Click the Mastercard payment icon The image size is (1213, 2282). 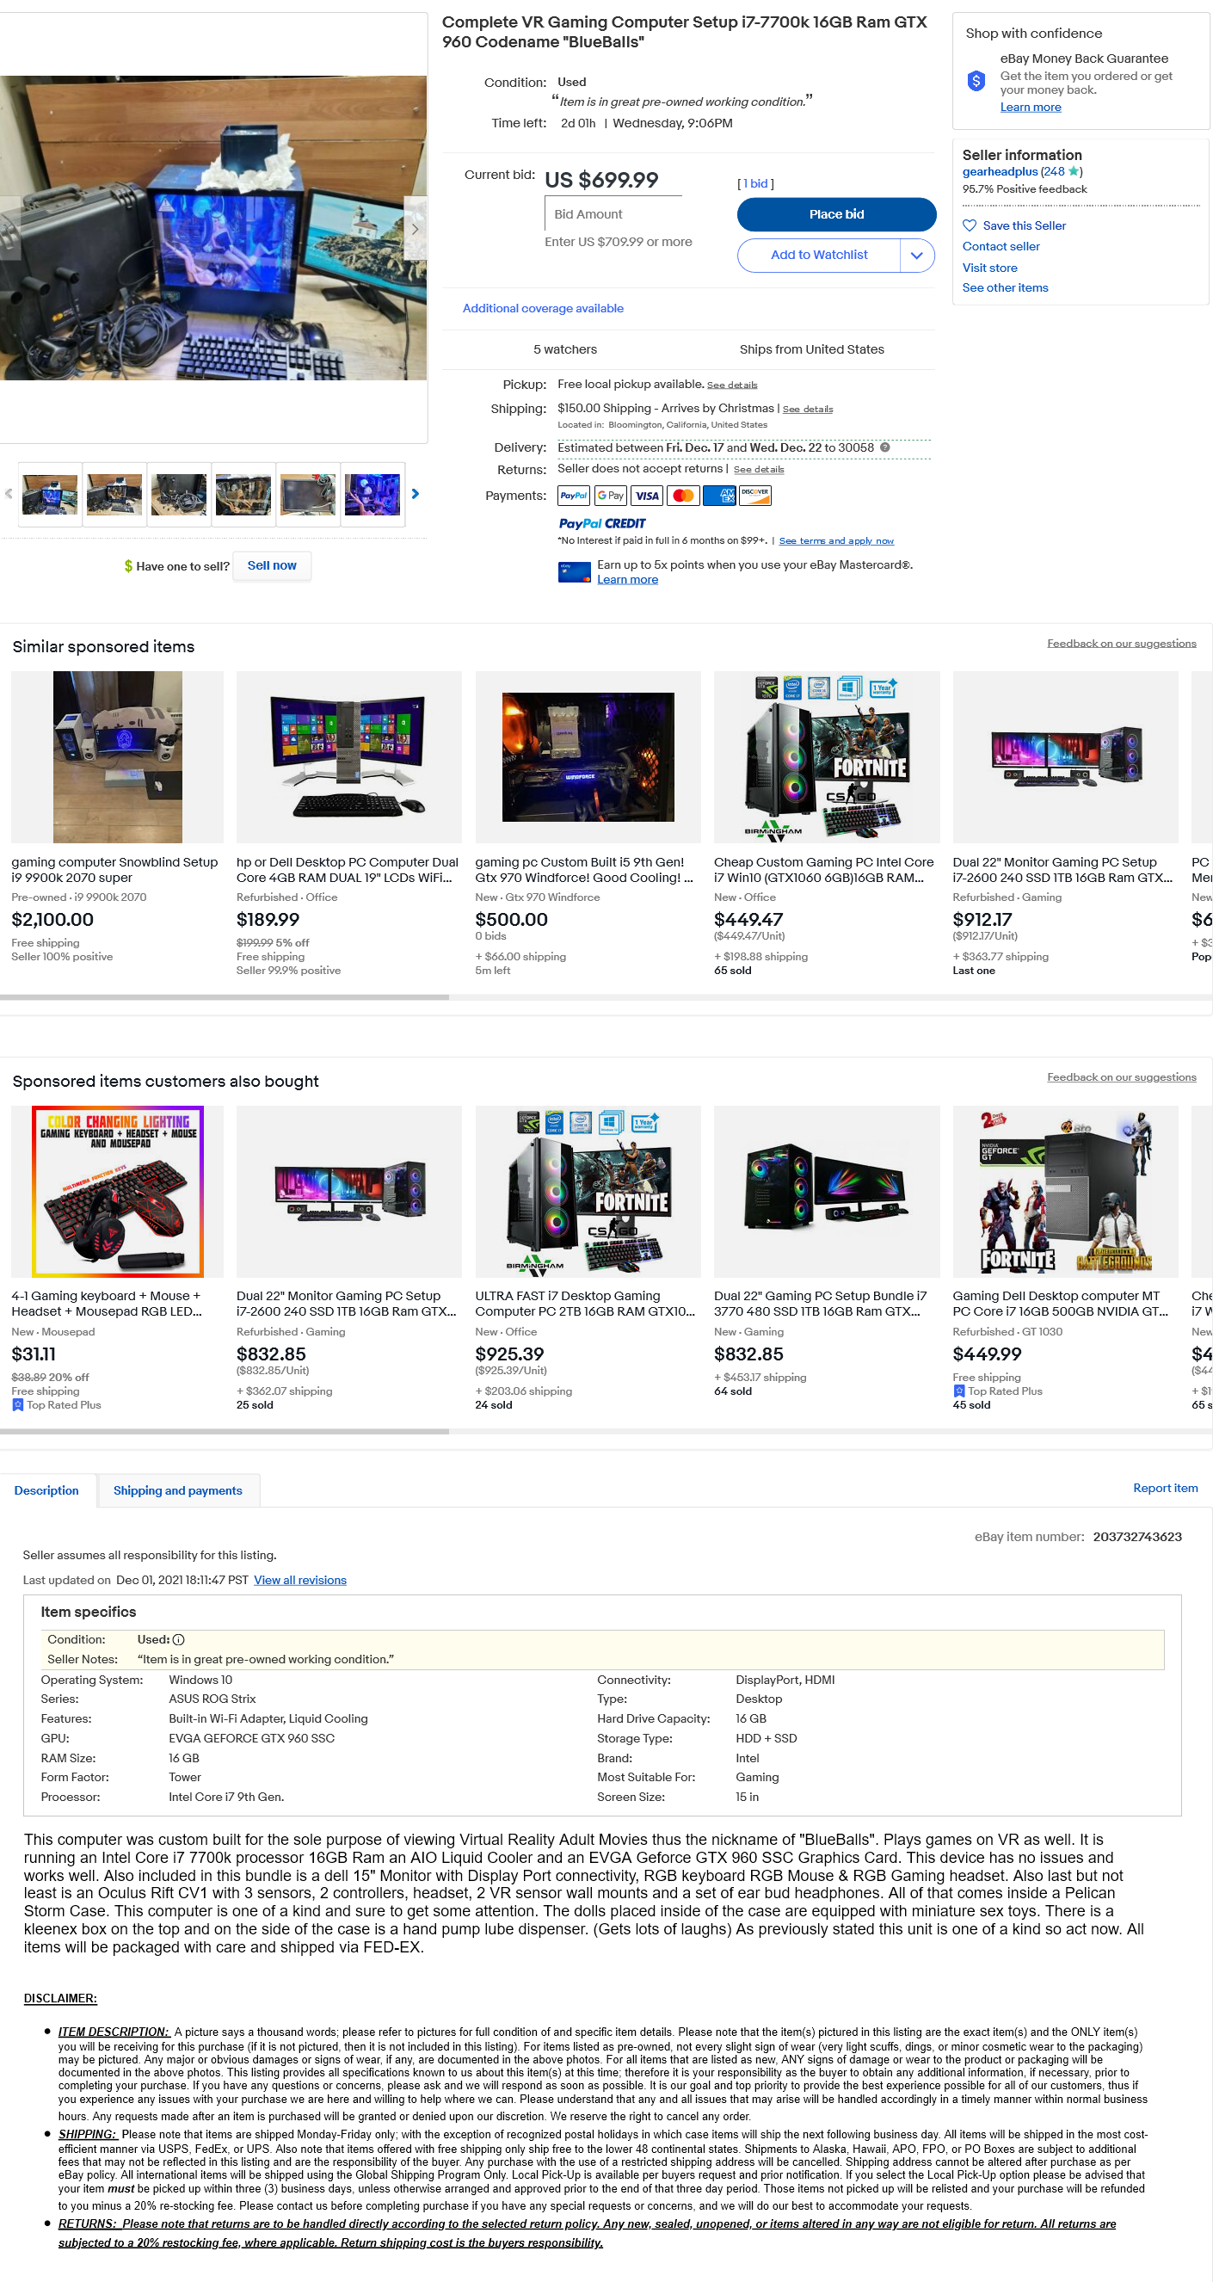[683, 496]
